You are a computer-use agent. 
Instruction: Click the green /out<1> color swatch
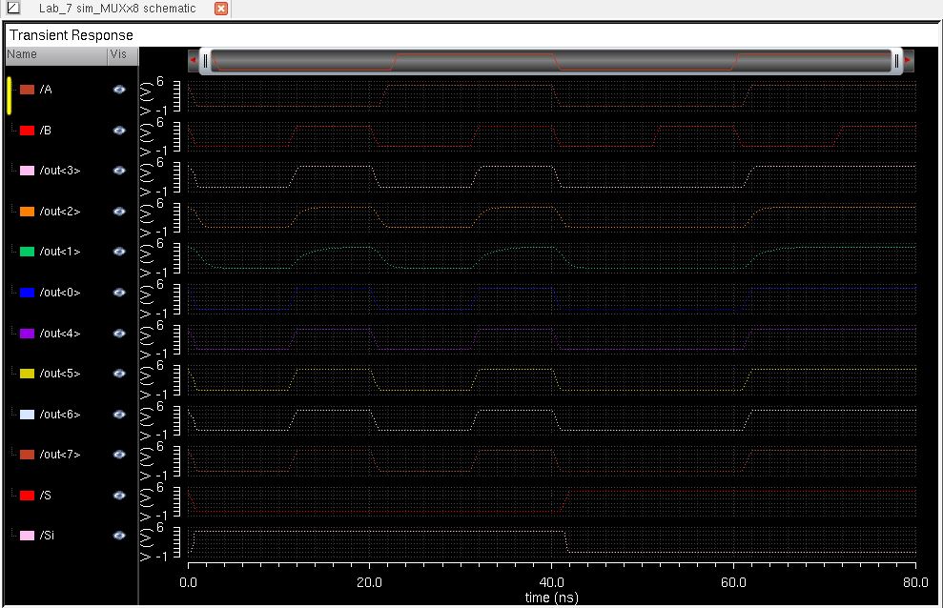pos(27,252)
